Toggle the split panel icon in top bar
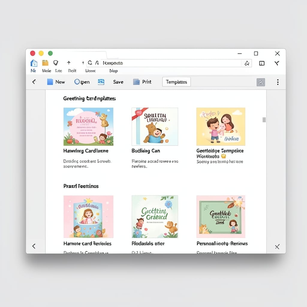 tap(262, 63)
